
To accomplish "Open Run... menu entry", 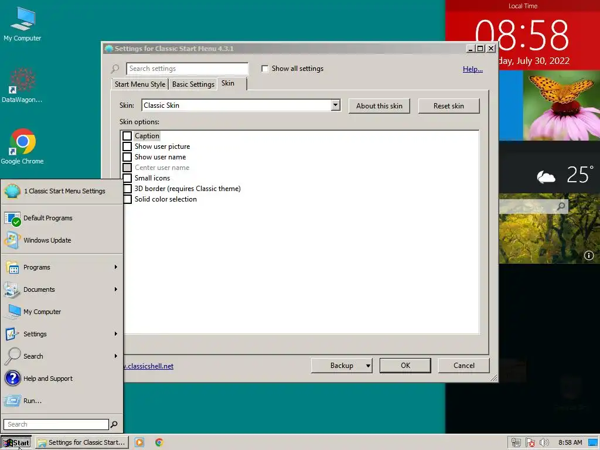I will (x=62, y=401).
